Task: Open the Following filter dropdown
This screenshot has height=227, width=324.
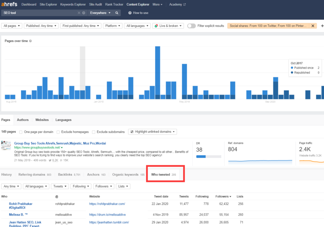Action: (x=81, y=186)
